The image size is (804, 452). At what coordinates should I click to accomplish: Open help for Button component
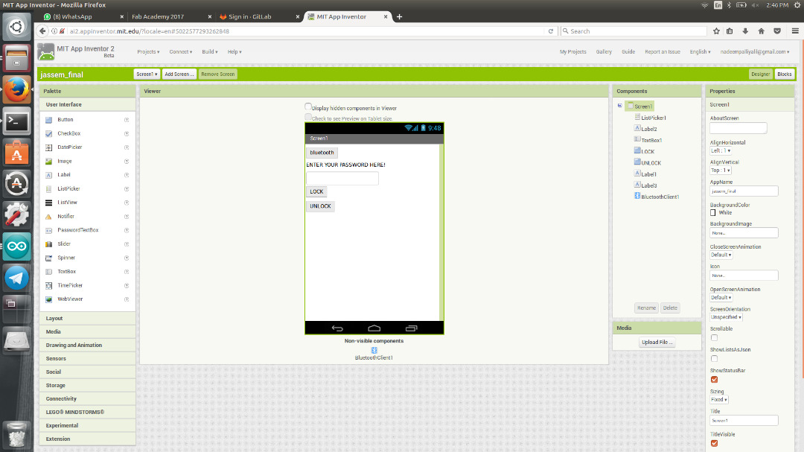pos(126,120)
